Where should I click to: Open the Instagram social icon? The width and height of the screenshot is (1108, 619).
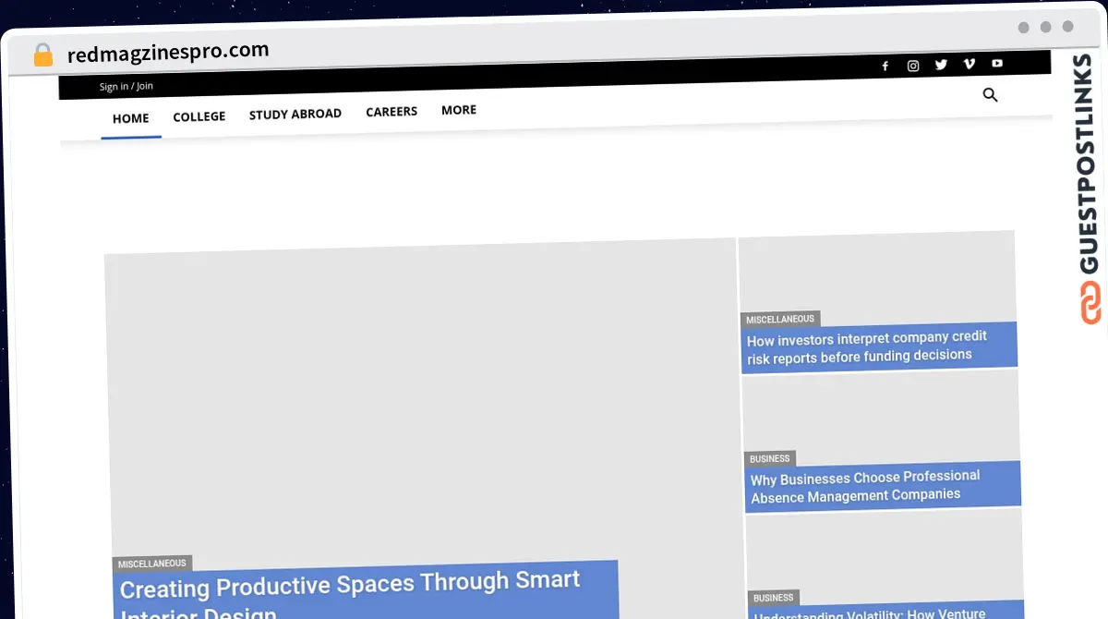913,66
